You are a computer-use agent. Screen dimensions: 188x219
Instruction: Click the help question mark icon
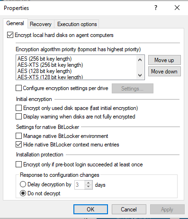(156, 8)
